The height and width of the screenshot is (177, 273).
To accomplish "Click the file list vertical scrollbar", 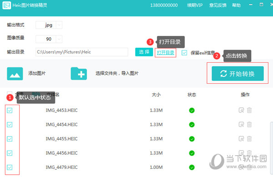I will click(x=272, y=148).
